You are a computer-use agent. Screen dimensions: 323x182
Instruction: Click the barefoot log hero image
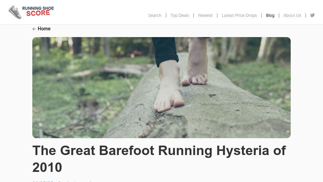pos(161,88)
